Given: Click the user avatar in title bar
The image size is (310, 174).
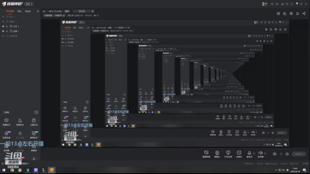Looking at the screenshot, I should point(265,4).
